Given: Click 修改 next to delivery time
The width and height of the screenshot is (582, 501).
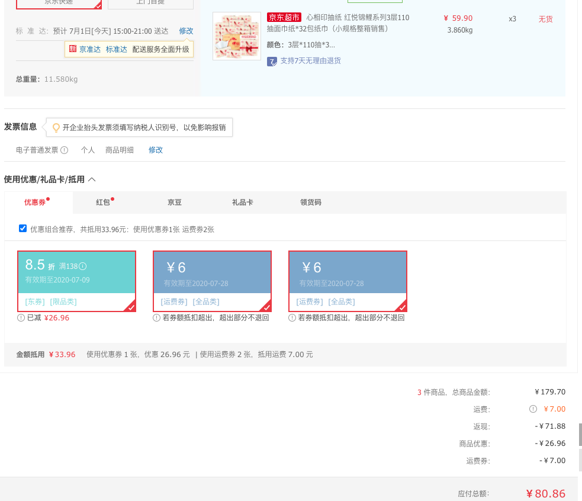Looking at the screenshot, I should 186,31.
